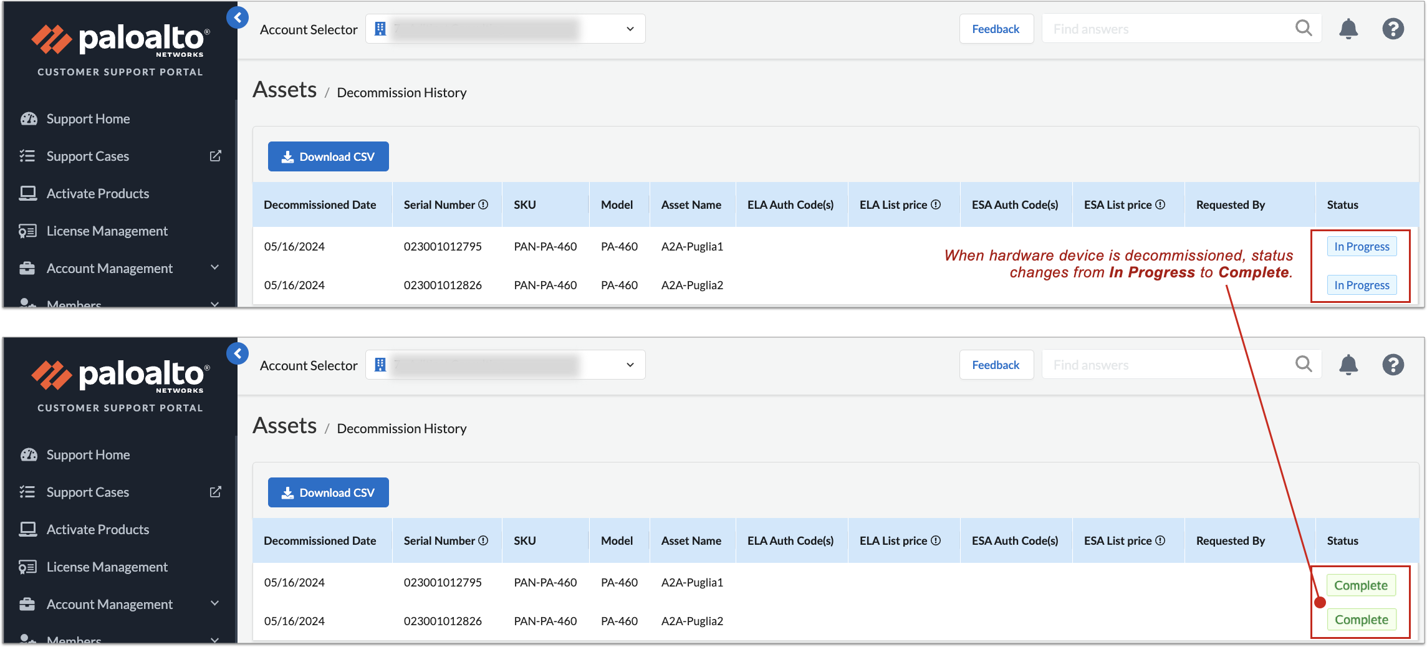Download CSV from table showing In Progress statuses
Image resolution: width=1427 pixels, height=647 pixels.
[x=328, y=156]
